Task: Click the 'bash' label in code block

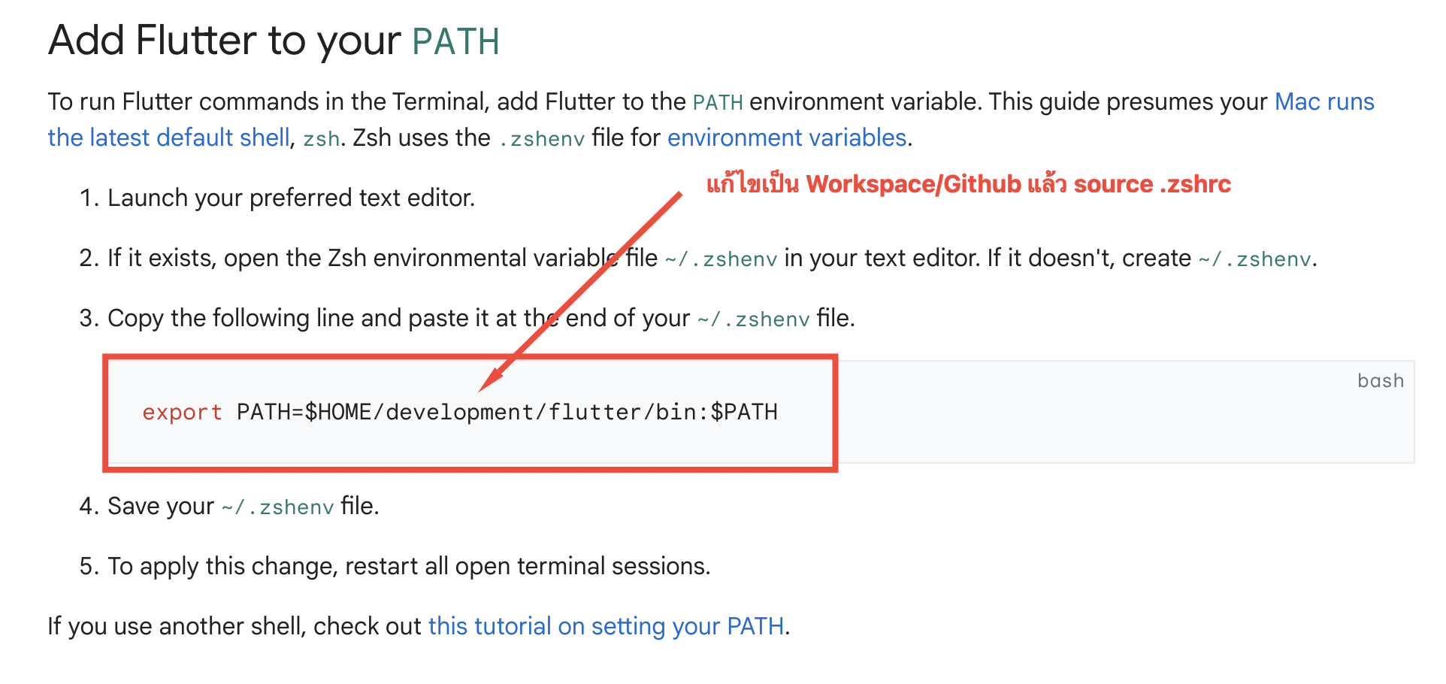Action: pyautogui.click(x=1381, y=381)
